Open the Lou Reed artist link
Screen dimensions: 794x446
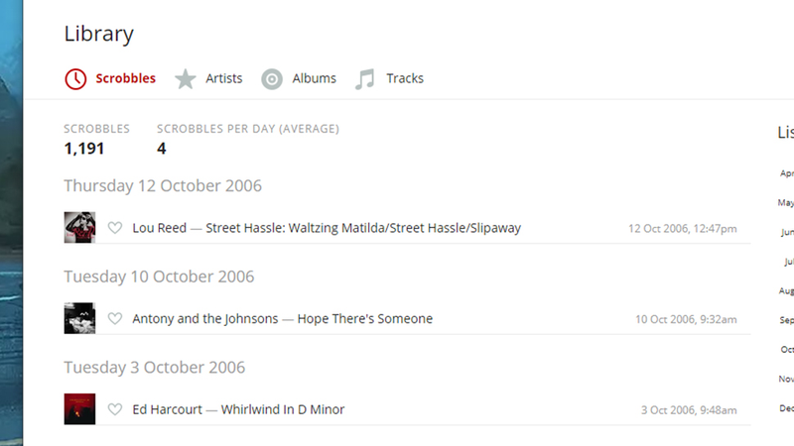point(160,228)
